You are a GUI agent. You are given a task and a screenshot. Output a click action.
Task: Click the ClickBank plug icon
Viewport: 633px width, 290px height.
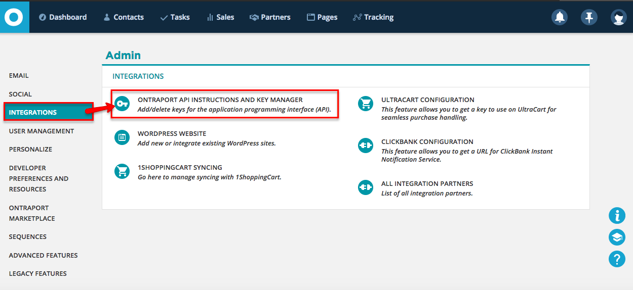click(366, 146)
